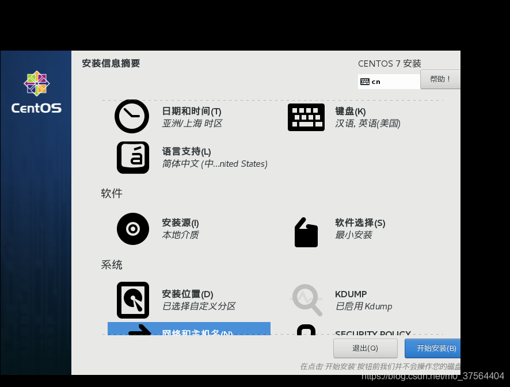
Task: Open the keyboard layout icon
Action: [x=306, y=117]
